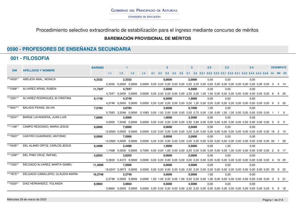296x209 pixels.
Task: Click the Gobierno del Principado de Asturias logo
Action: (145, 11)
